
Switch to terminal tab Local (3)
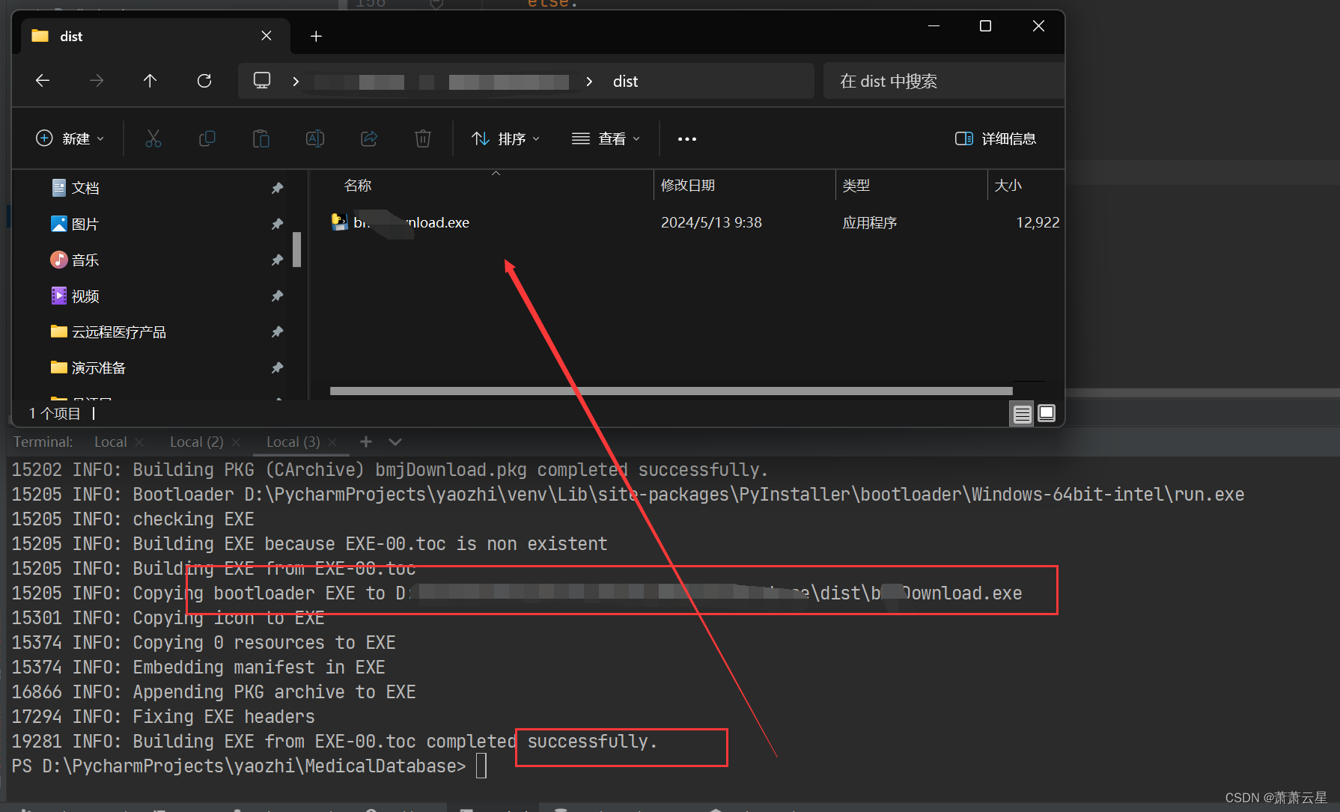click(x=293, y=442)
